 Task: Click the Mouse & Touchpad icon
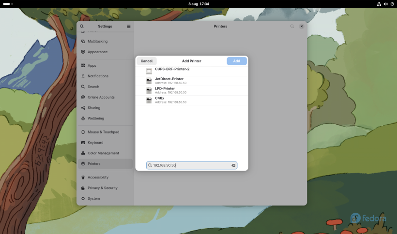point(83,132)
